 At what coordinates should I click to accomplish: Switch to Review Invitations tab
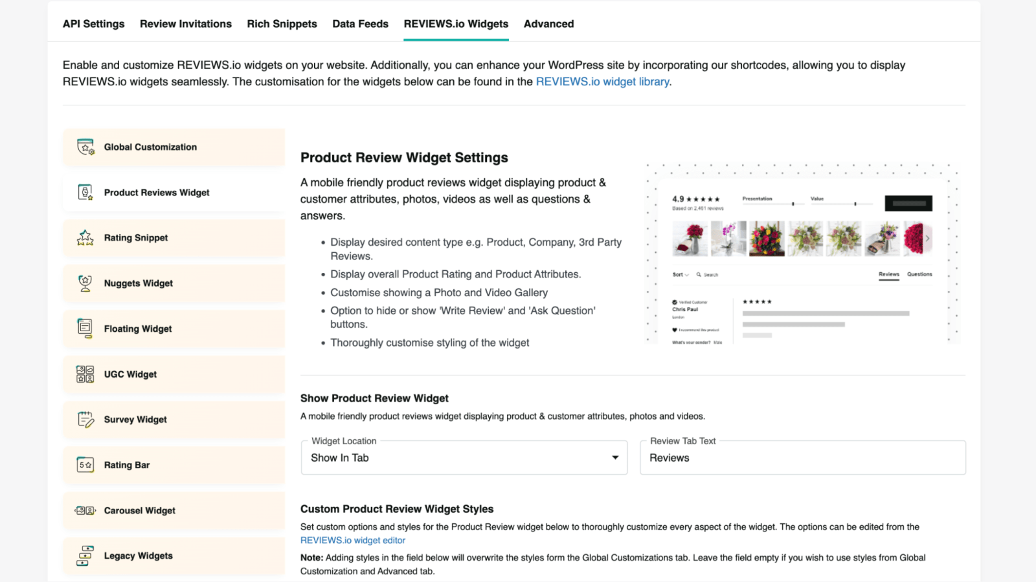point(186,24)
